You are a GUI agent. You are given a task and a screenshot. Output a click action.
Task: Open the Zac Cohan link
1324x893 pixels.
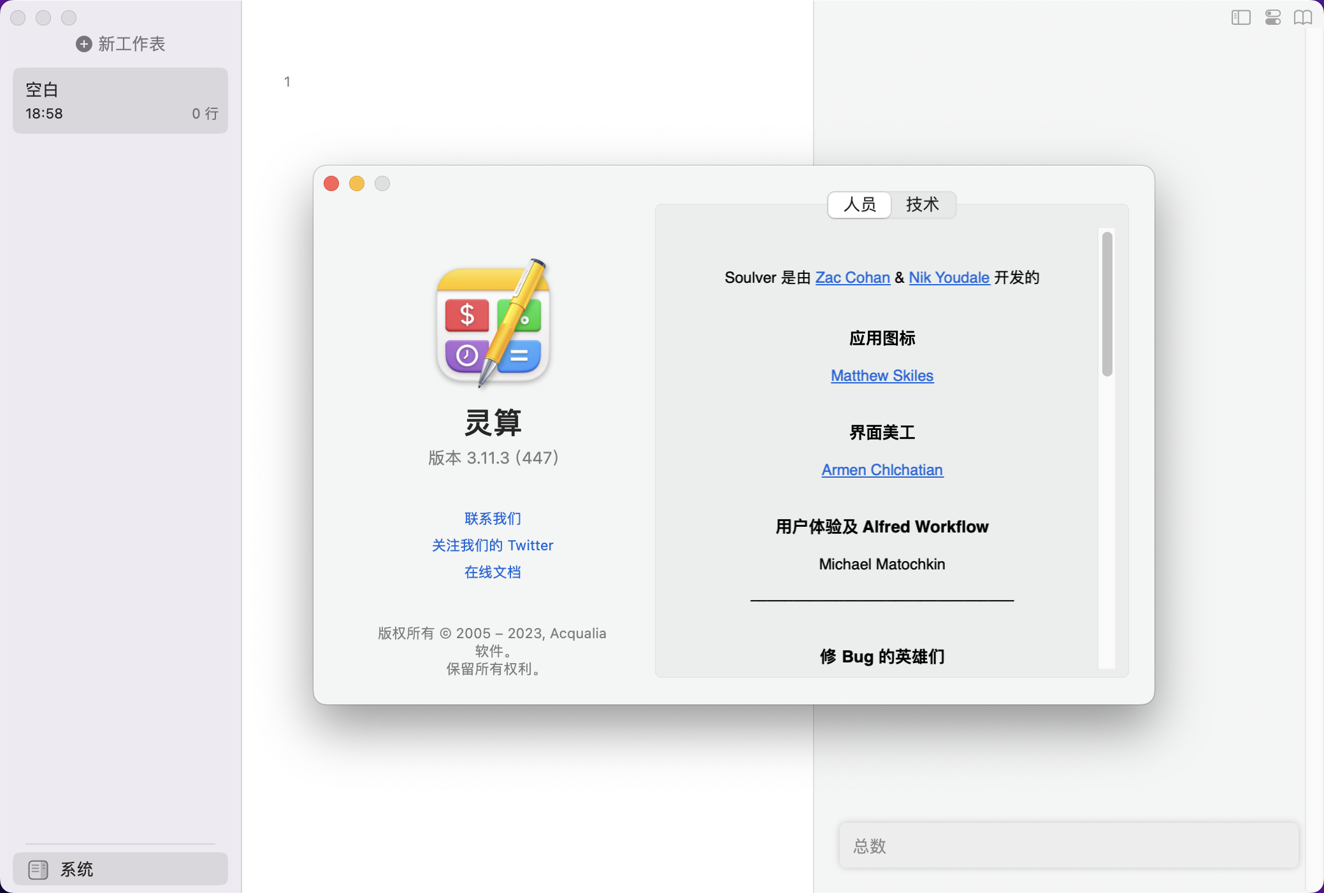click(853, 278)
